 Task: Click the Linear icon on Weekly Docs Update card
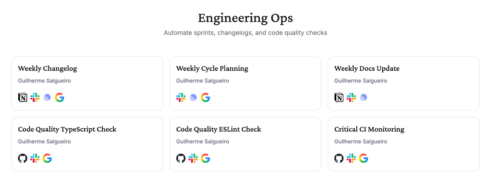click(x=364, y=98)
